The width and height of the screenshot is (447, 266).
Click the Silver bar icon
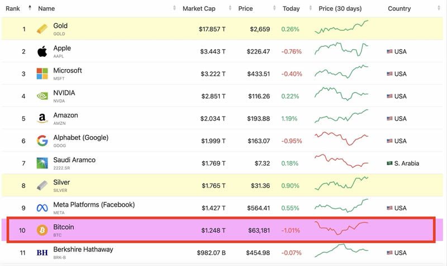click(x=42, y=185)
